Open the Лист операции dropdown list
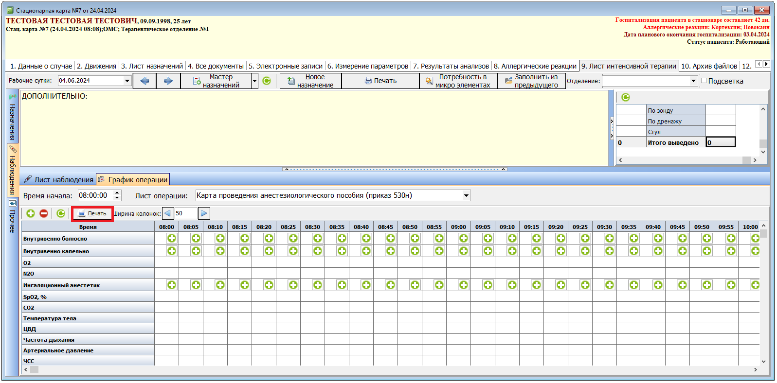Image resolution: width=777 pixels, height=383 pixels. (x=466, y=195)
